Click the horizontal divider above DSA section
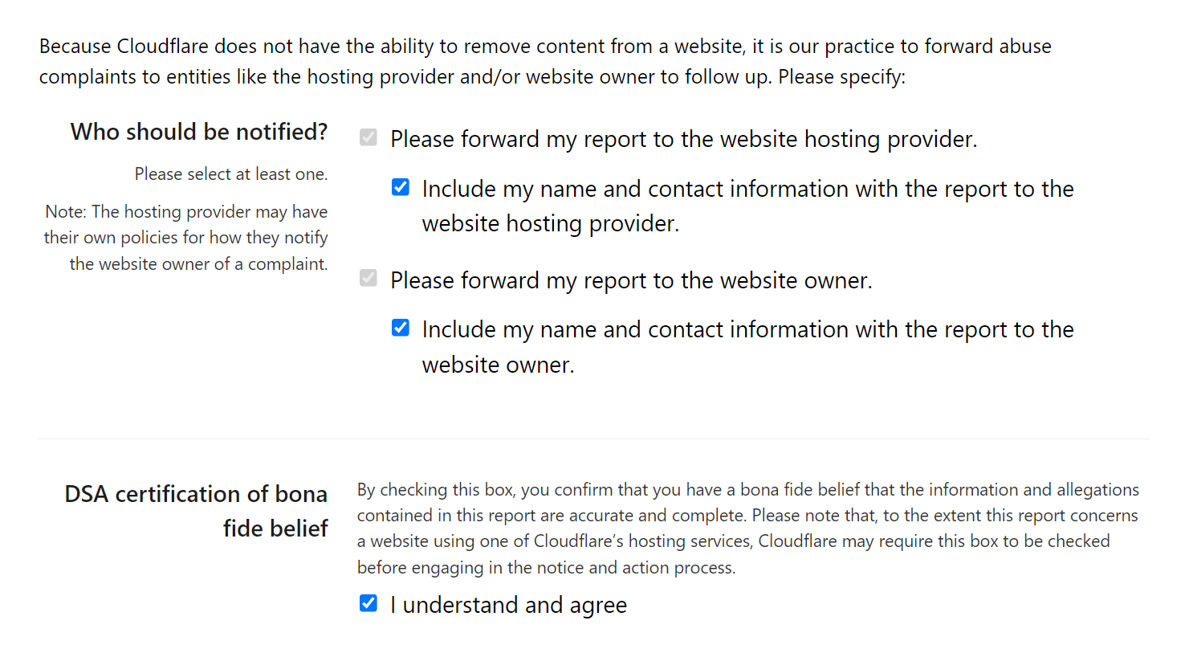Viewport: 1193px width, 649px height. pos(594,439)
